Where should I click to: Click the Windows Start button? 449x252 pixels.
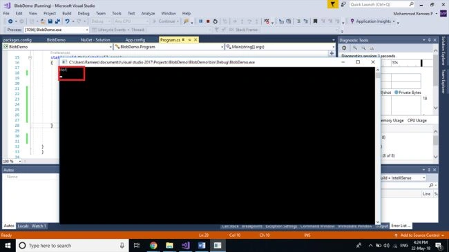point(8,245)
